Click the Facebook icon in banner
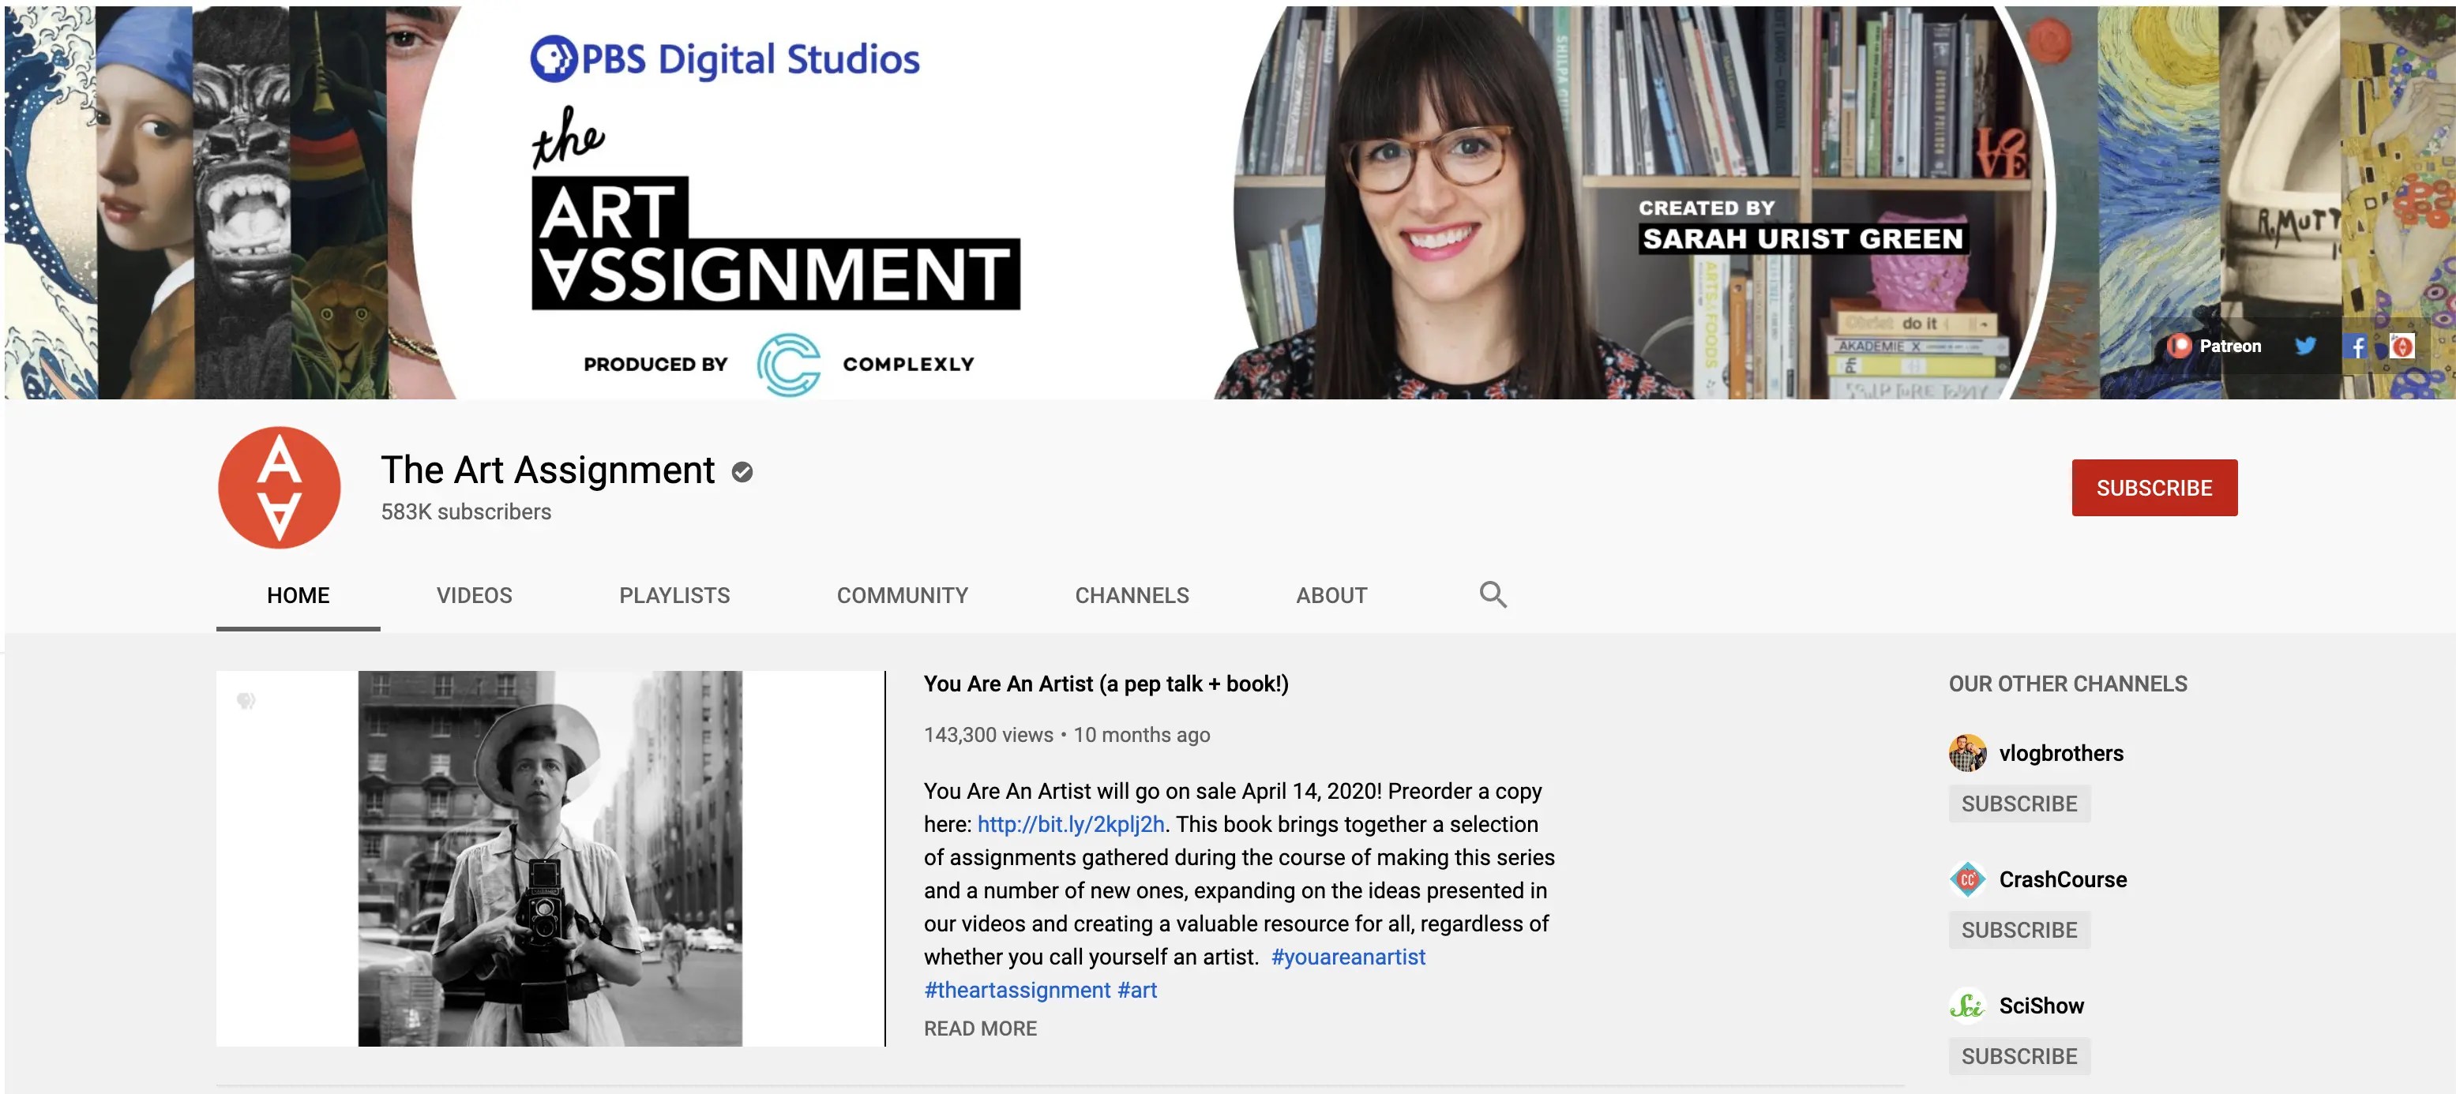Image resolution: width=2456 pixels, height=1094 pixels. (x=2356, y=347)
